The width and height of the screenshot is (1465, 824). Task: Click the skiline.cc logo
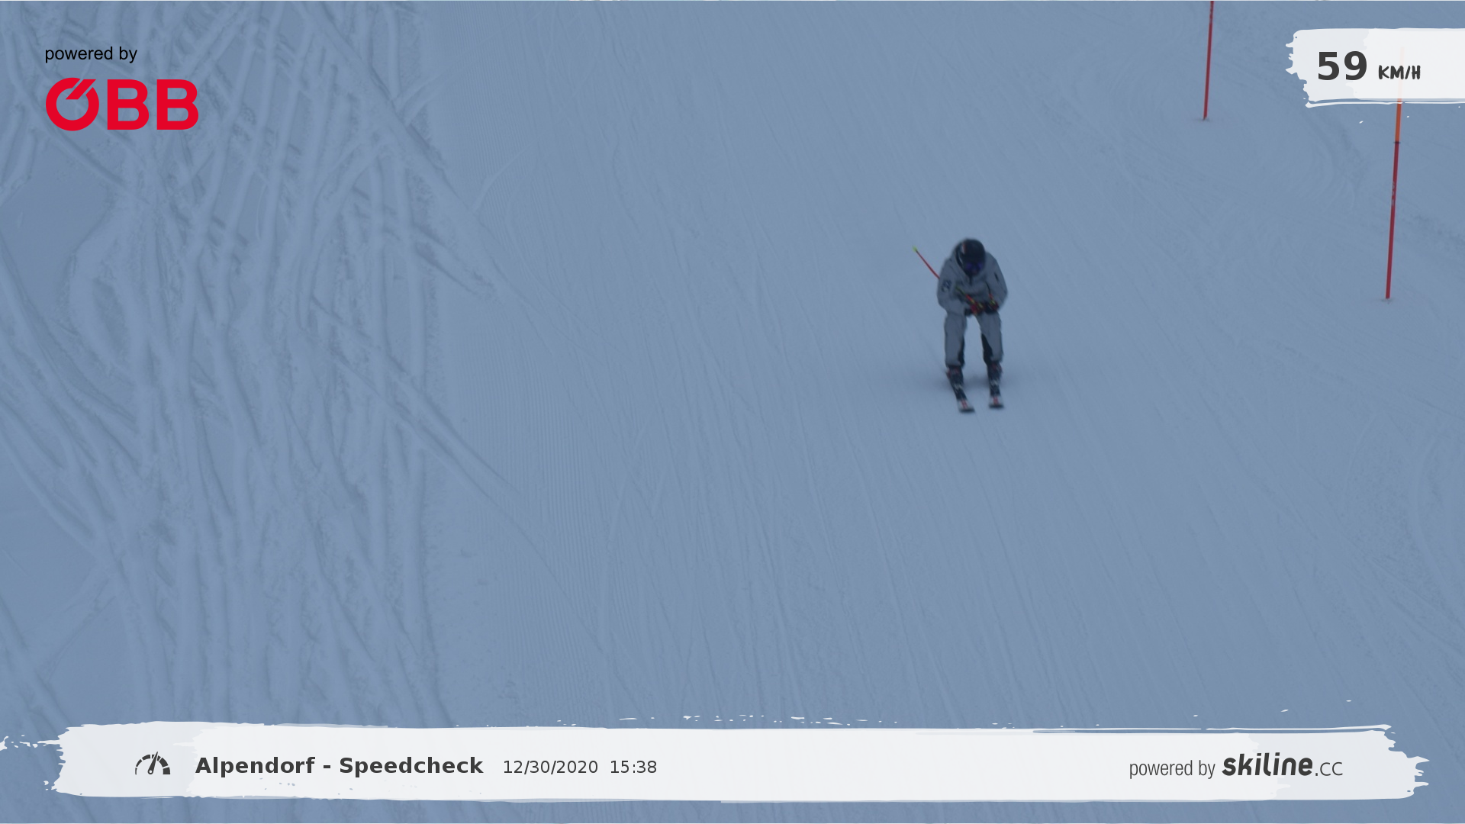tap(1282, 765)
